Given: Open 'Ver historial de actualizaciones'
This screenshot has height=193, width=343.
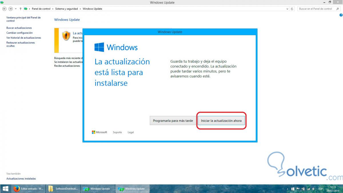Looking at the screenshot, I should point(24,38).
